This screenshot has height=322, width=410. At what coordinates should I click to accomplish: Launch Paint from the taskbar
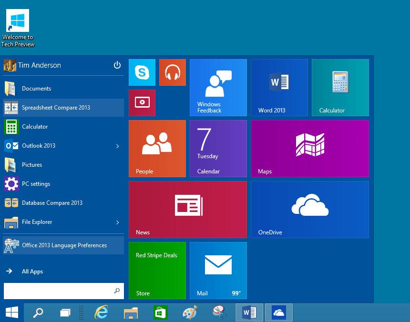point(190,312)
